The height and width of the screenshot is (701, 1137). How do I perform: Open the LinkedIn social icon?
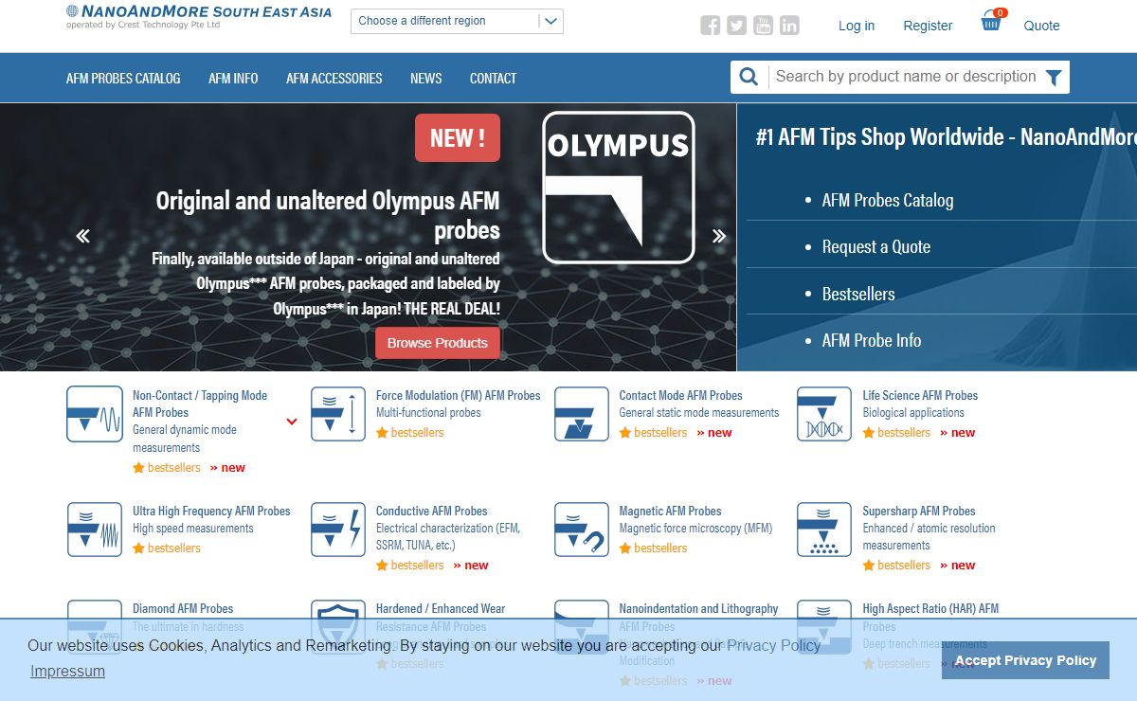point(790,26)
